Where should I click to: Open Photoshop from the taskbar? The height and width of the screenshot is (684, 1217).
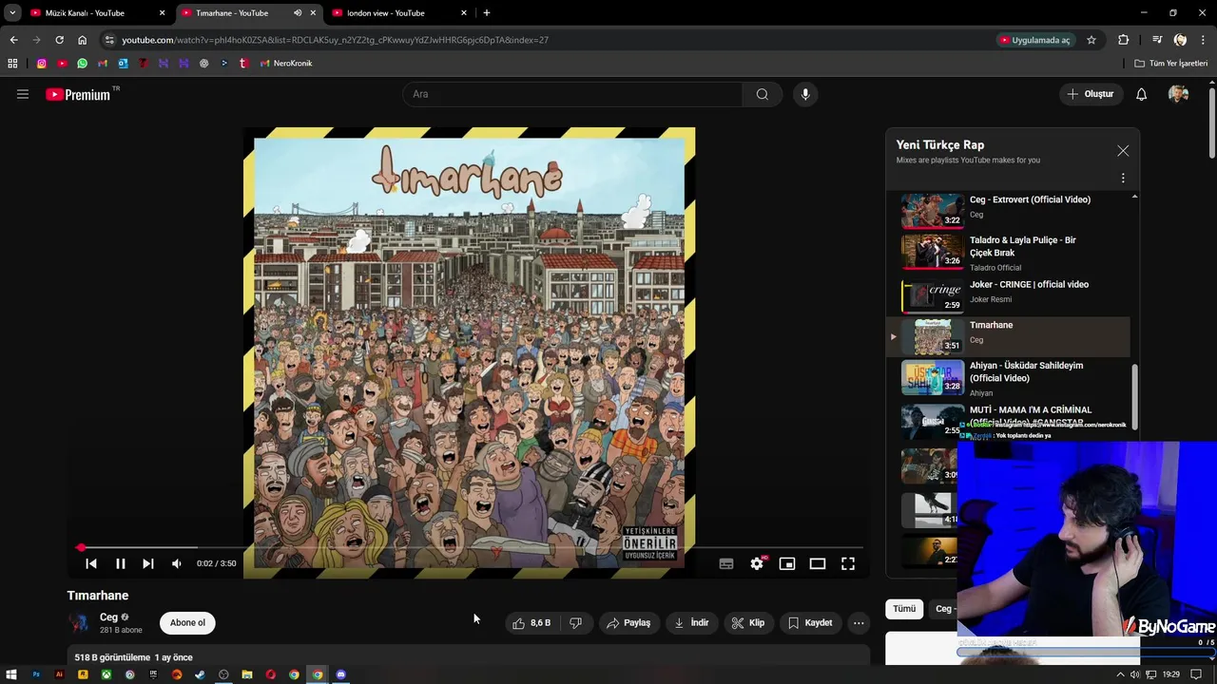click(36, 674)
